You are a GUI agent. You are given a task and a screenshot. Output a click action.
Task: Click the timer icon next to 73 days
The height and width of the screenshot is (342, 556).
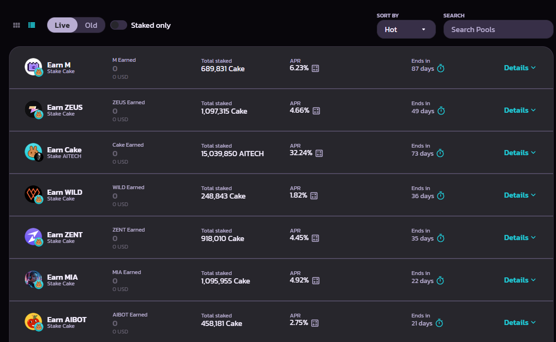coord(441,153)
